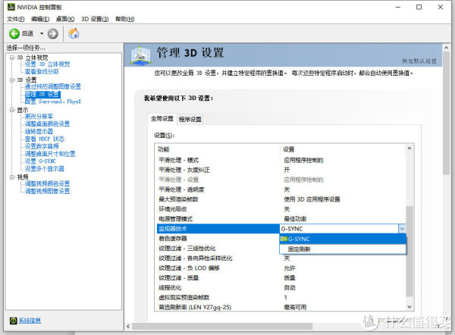Collapse the 3D 设置 tree node
The height and width of the screenshot is (335, 455).
(12, 80)
